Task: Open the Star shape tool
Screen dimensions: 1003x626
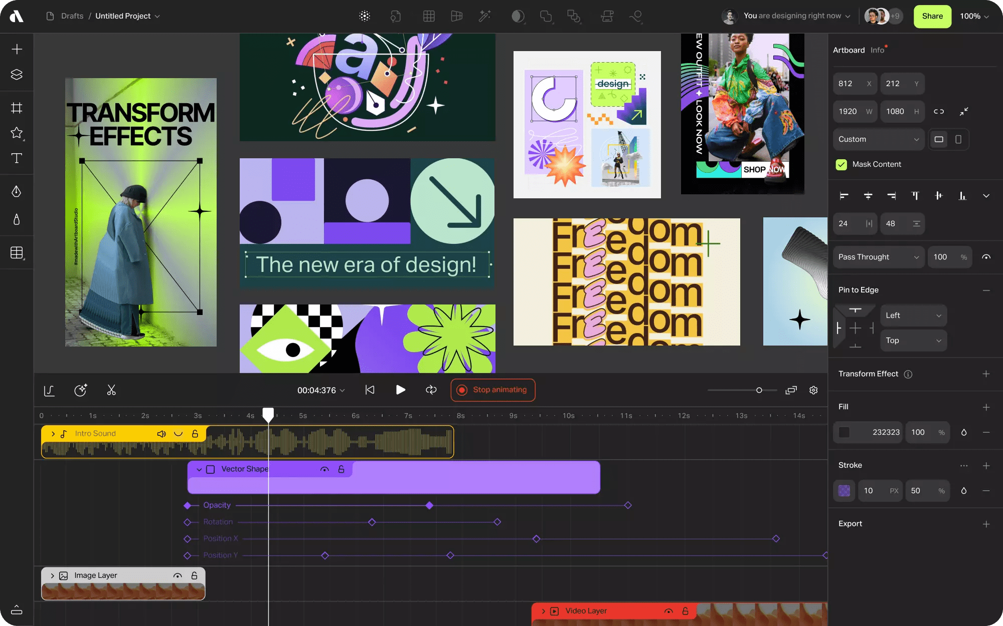Action: pos(17,133)
